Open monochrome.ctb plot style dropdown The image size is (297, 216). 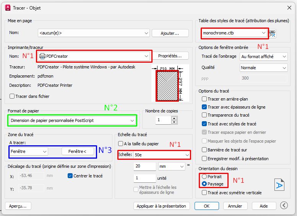tap(234, 33)
